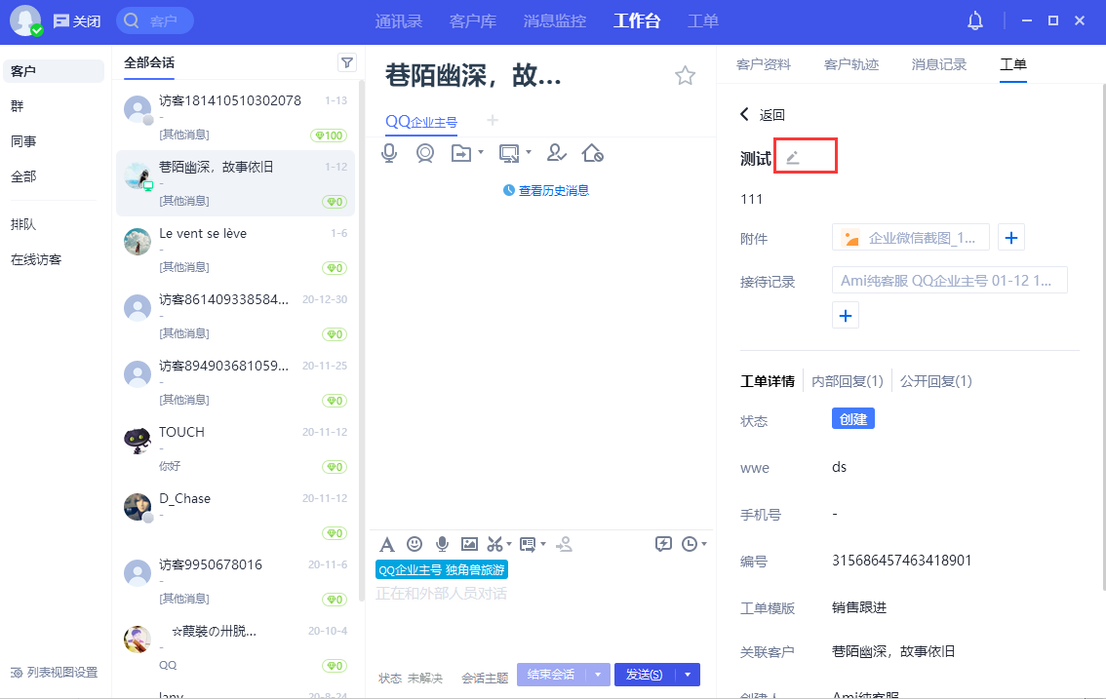Click the filter funnel icon in 全部会话
1106x699 pixels.
(347, 62)
